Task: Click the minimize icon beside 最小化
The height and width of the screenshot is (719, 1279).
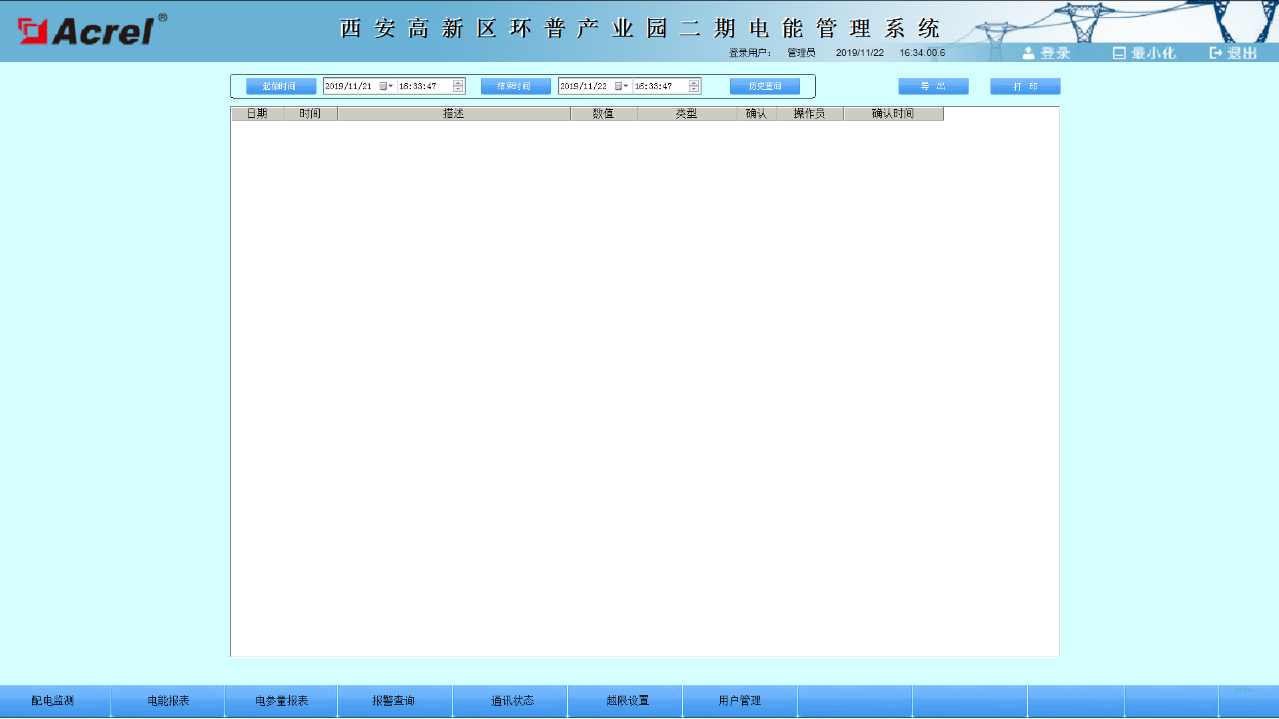Action: (x=1119, y=53)
